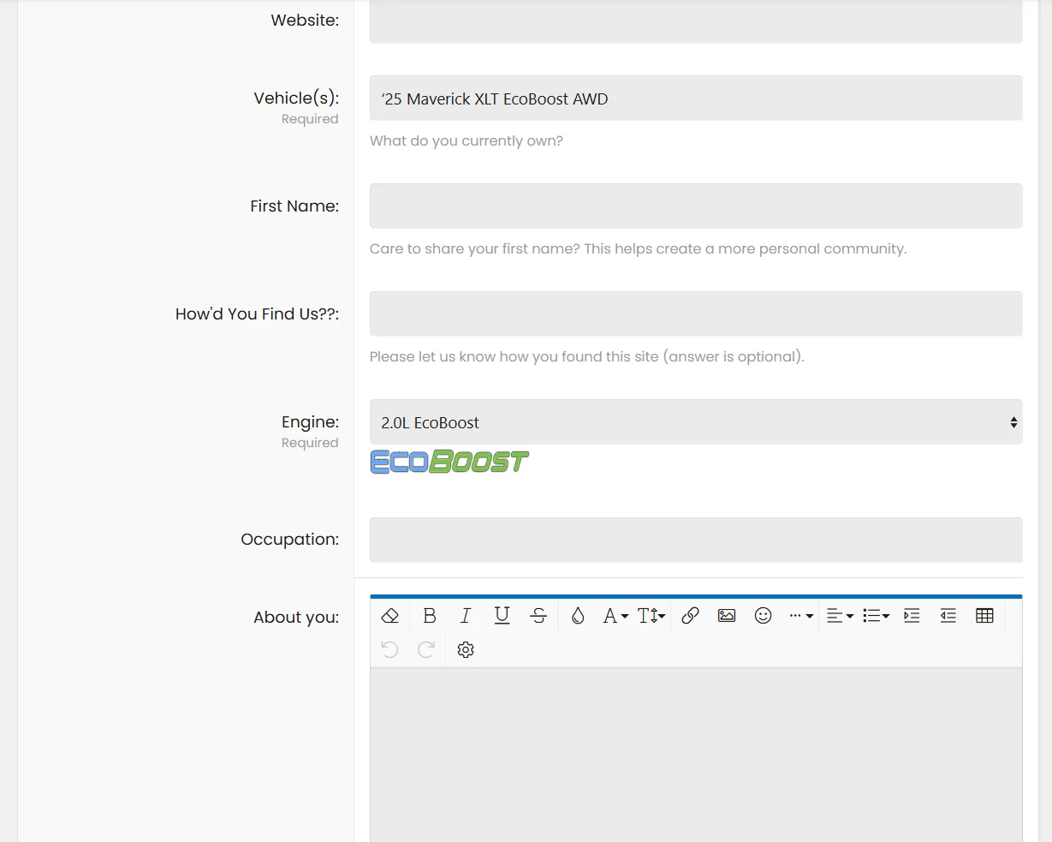
Task: Focus the Vehicle(s) text field
Action: click(x=696, y=99)
